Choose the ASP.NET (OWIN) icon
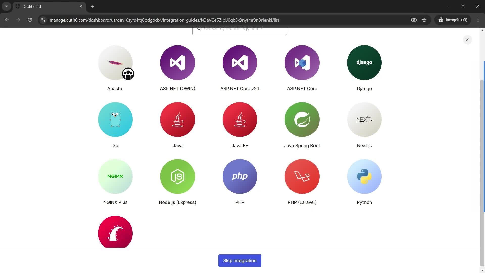485x273 pixels. coord(178,63)
